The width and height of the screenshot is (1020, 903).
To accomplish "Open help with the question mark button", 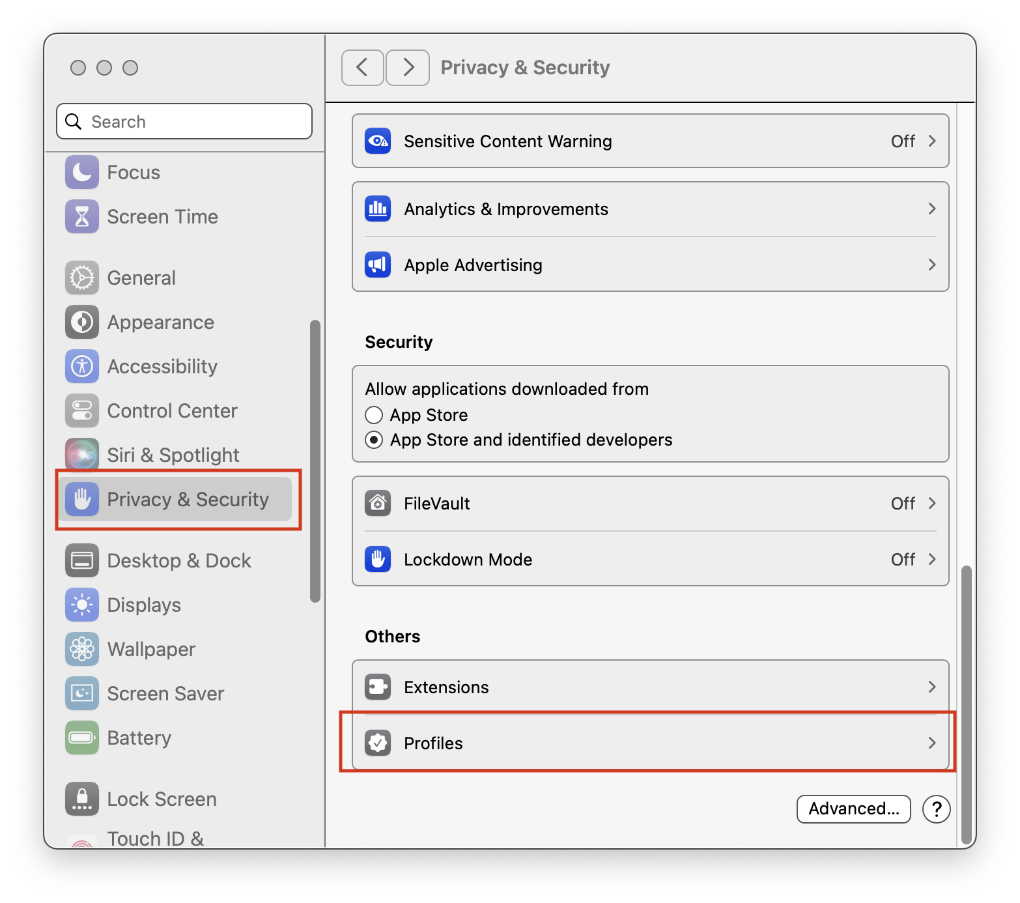I will pos(937,809).
